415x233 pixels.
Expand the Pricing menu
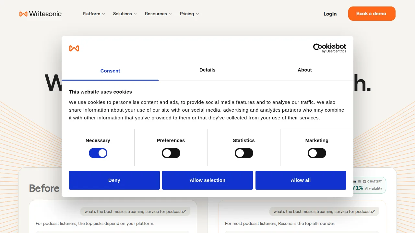click(x=189, y=14)
